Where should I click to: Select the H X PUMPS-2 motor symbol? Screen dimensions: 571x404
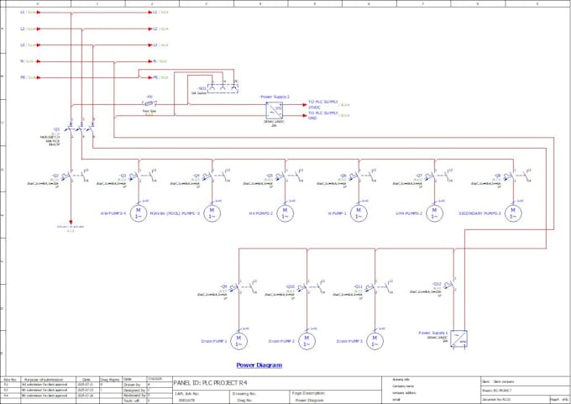coord(285,213)
